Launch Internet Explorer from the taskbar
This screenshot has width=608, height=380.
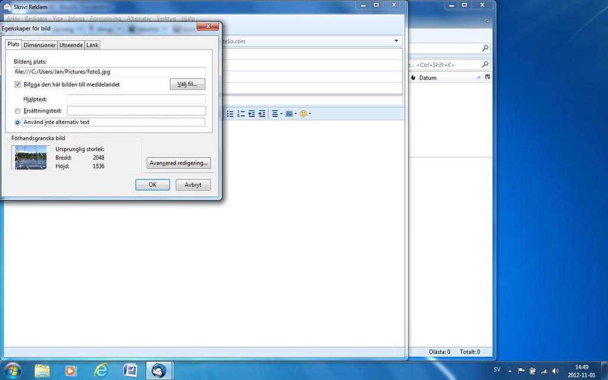[101, 370]
